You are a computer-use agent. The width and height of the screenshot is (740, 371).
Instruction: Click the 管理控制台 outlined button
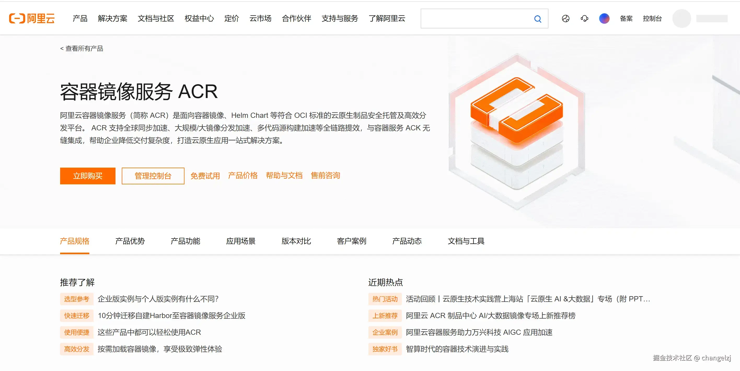[x=153, y=176]
